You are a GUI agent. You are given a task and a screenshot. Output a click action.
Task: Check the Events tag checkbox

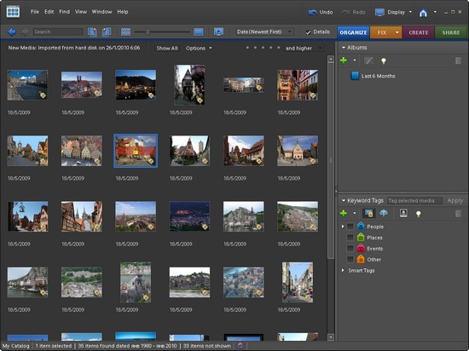[350, 248]
